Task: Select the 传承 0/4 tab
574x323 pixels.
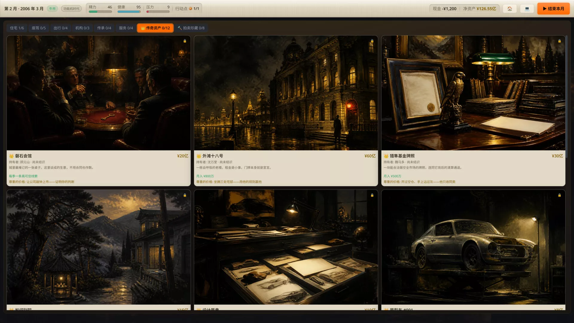Action: 104,28
